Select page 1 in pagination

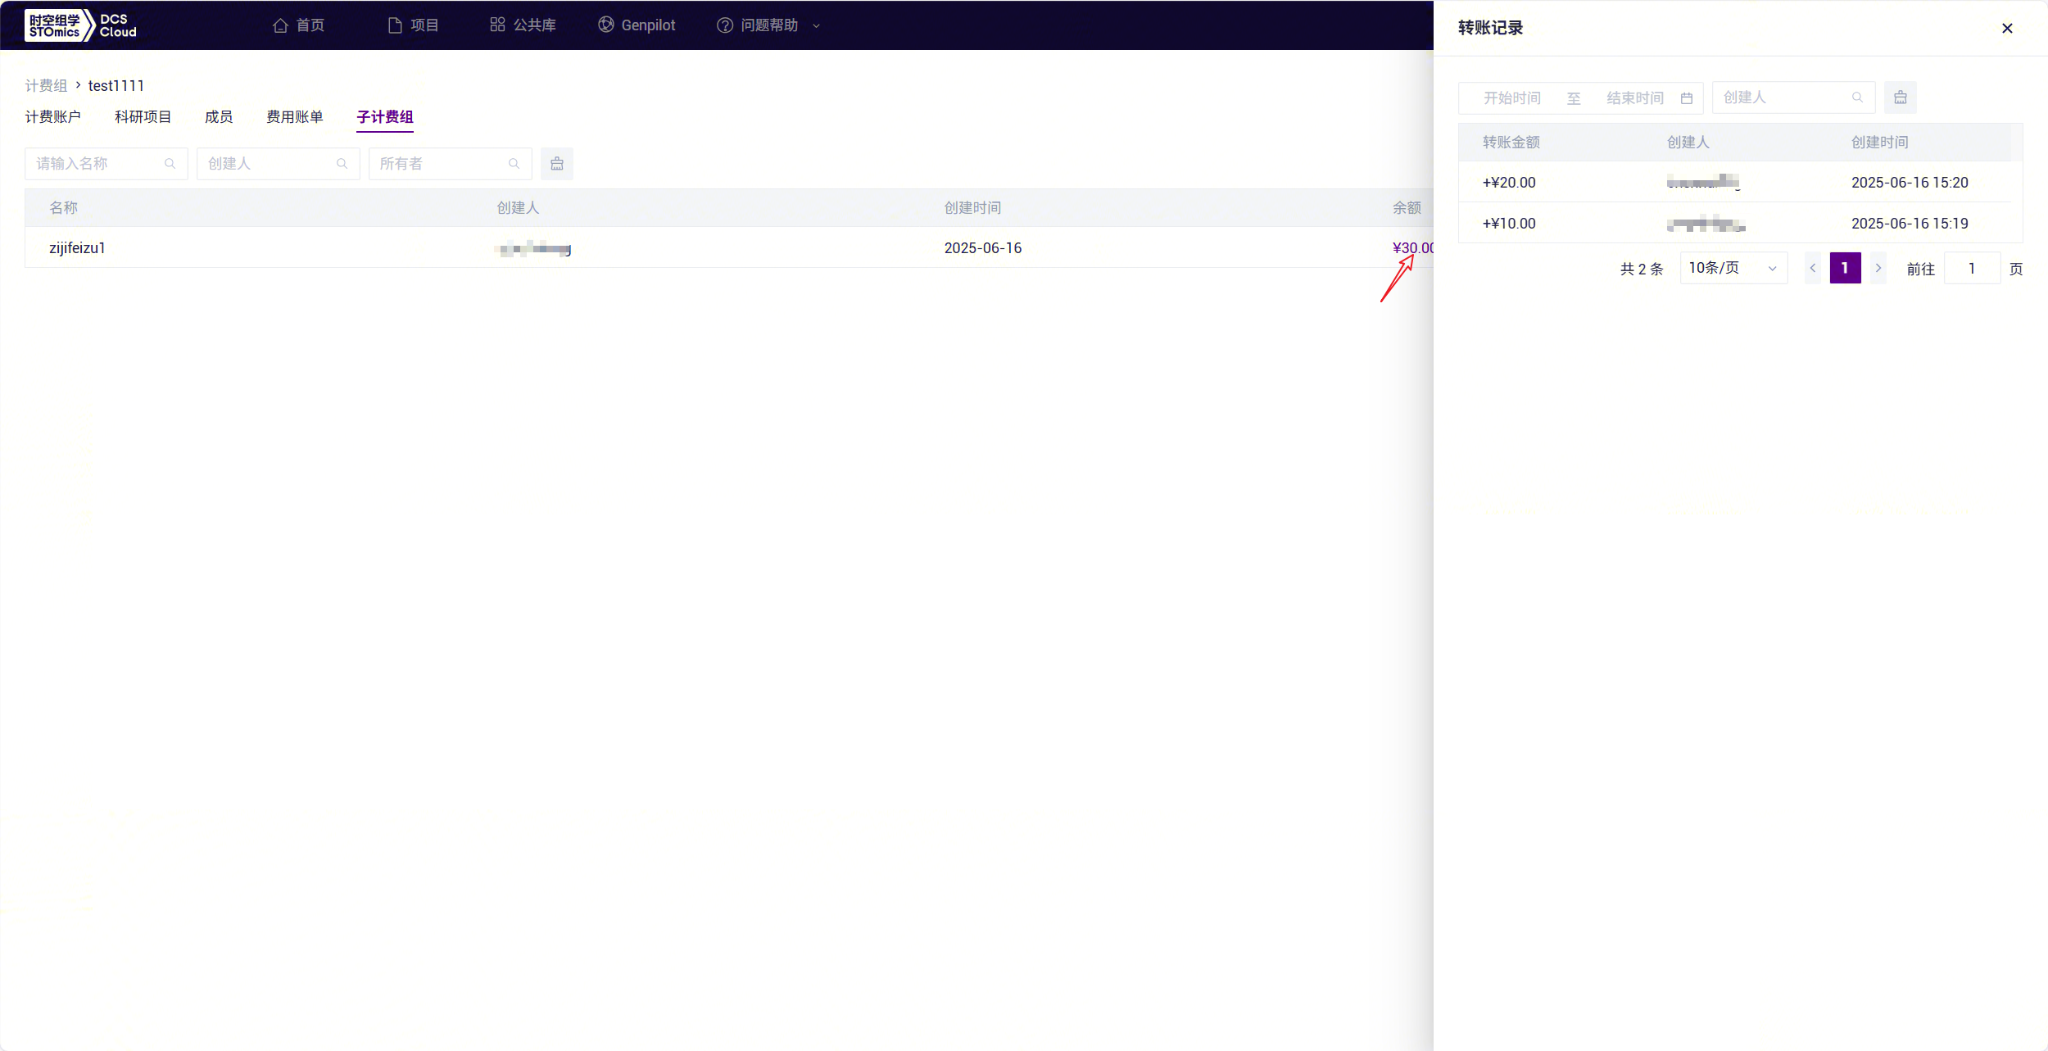1845,268
